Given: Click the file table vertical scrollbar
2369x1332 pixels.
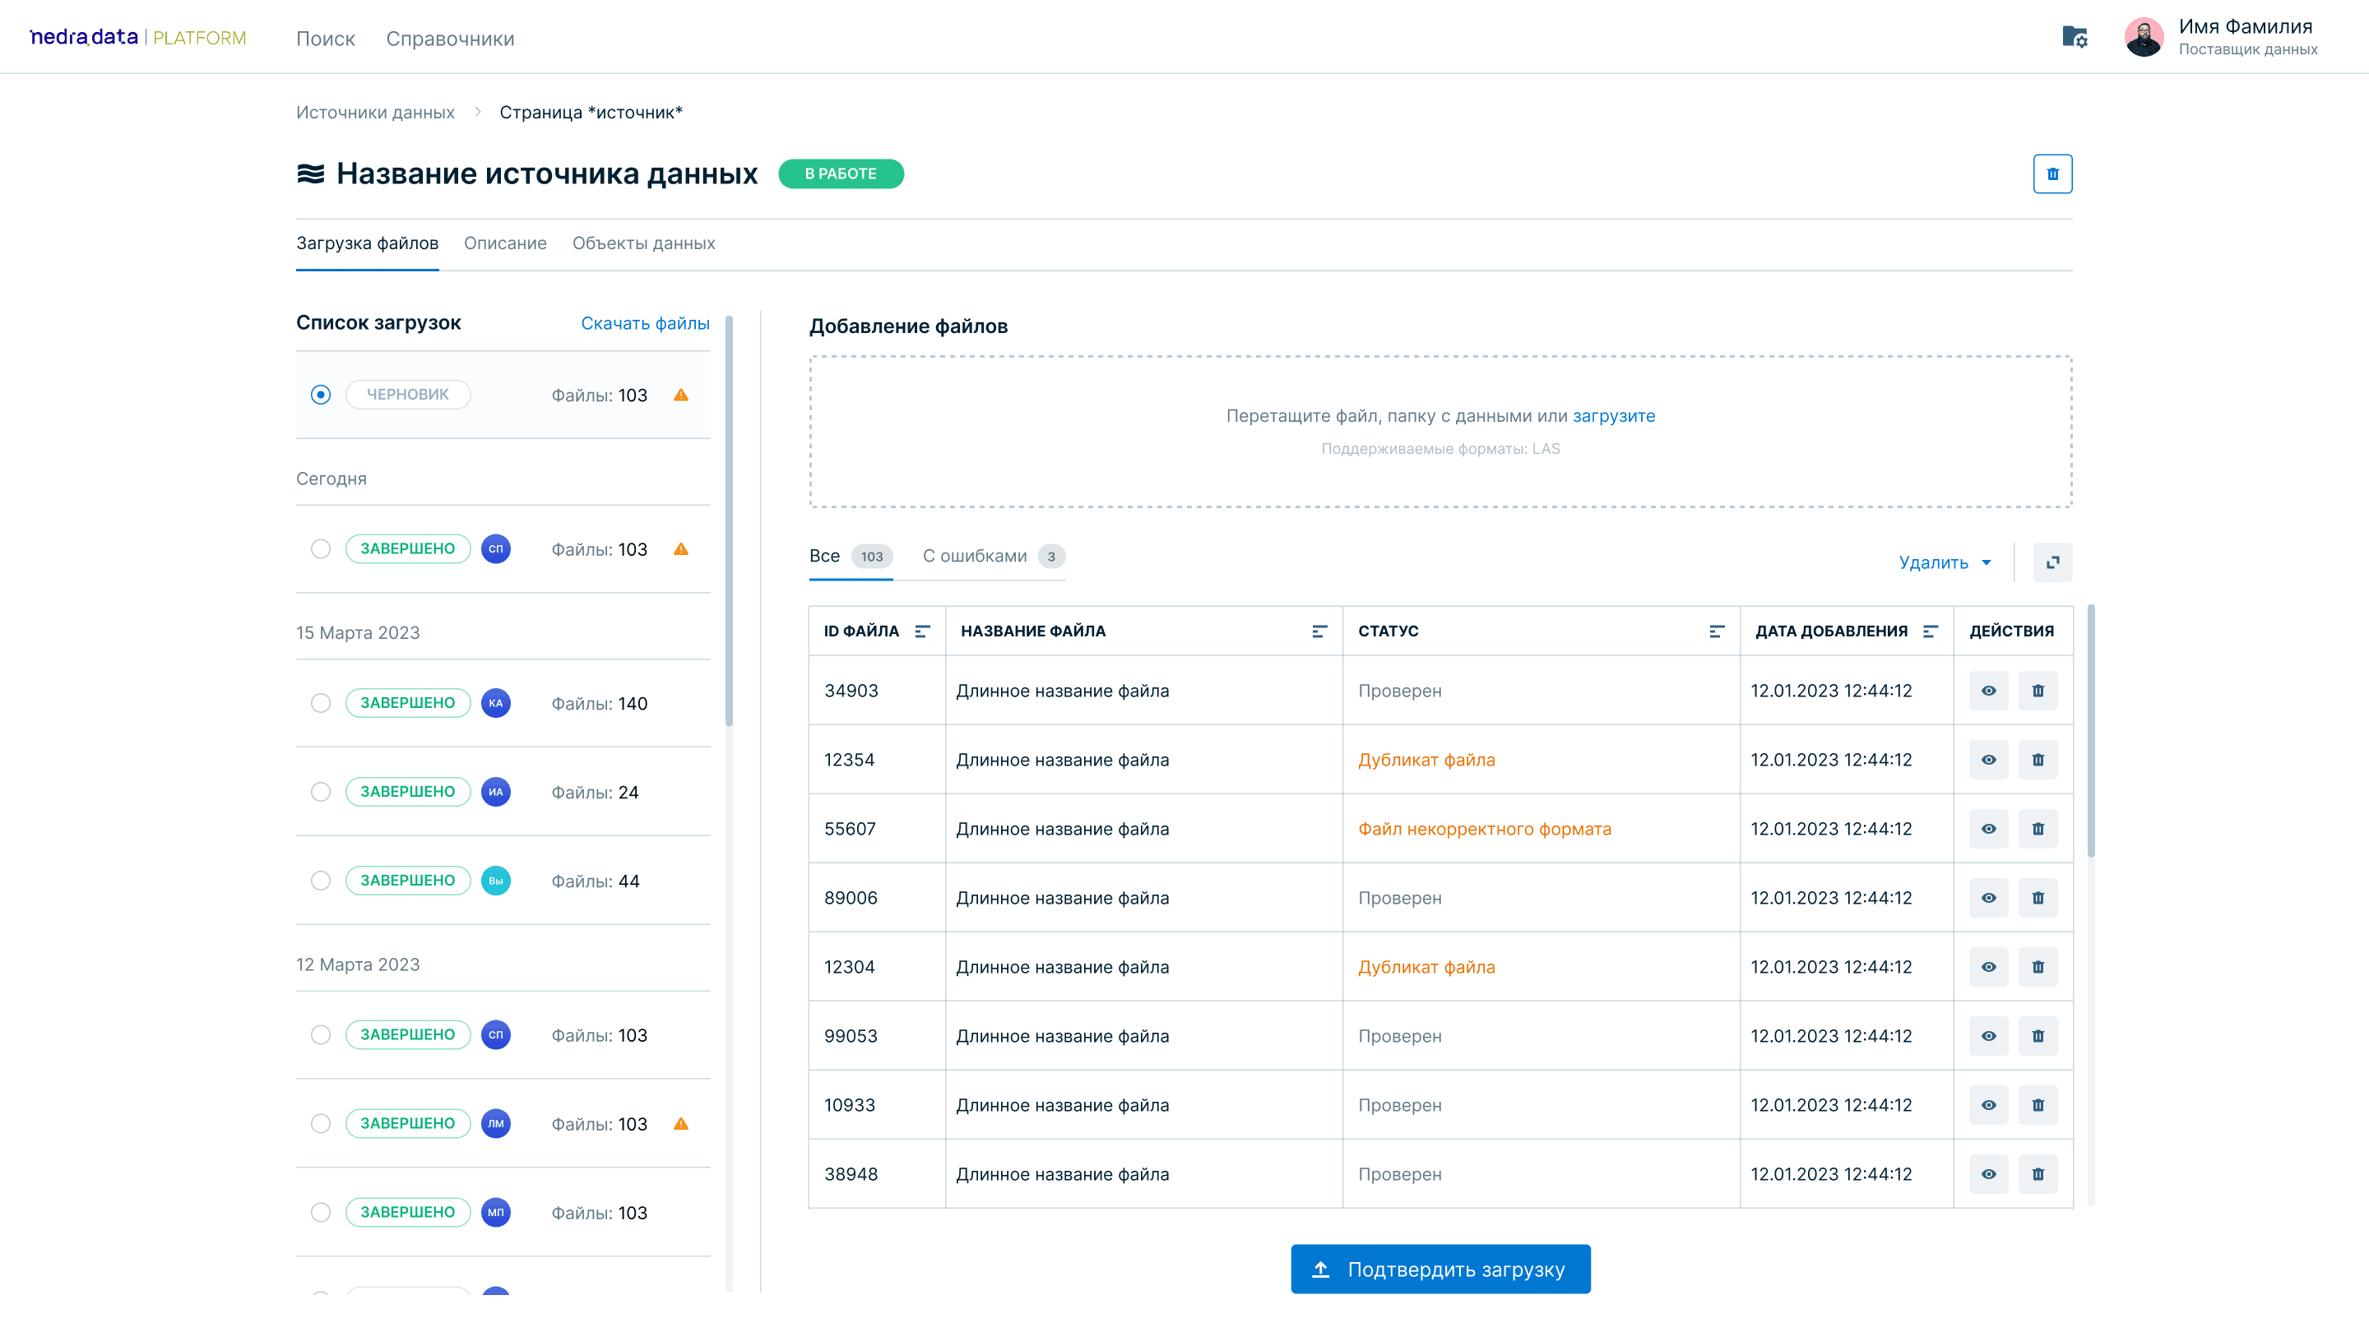Looking at the screenshot, I should 2090,732.
